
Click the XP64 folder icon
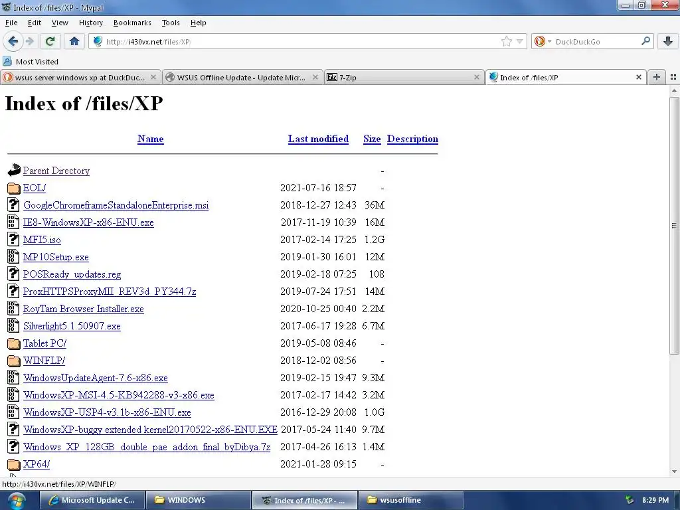coord(13,464)
